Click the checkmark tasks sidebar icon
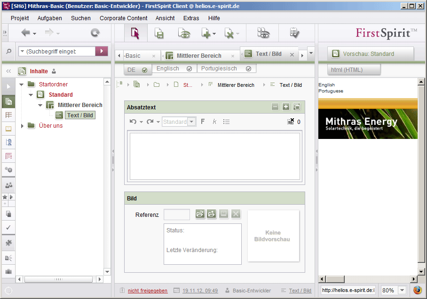Viewport: 427px width, 299px height. click(x=9, y=227)
